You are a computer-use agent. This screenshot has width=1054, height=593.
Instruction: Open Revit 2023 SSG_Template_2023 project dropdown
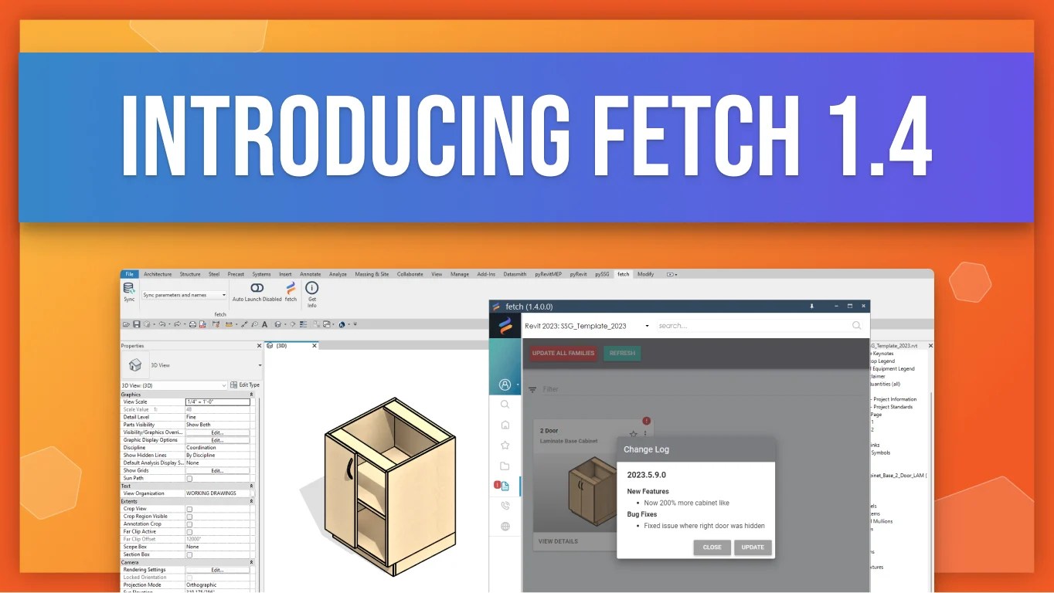coord(587,326)
